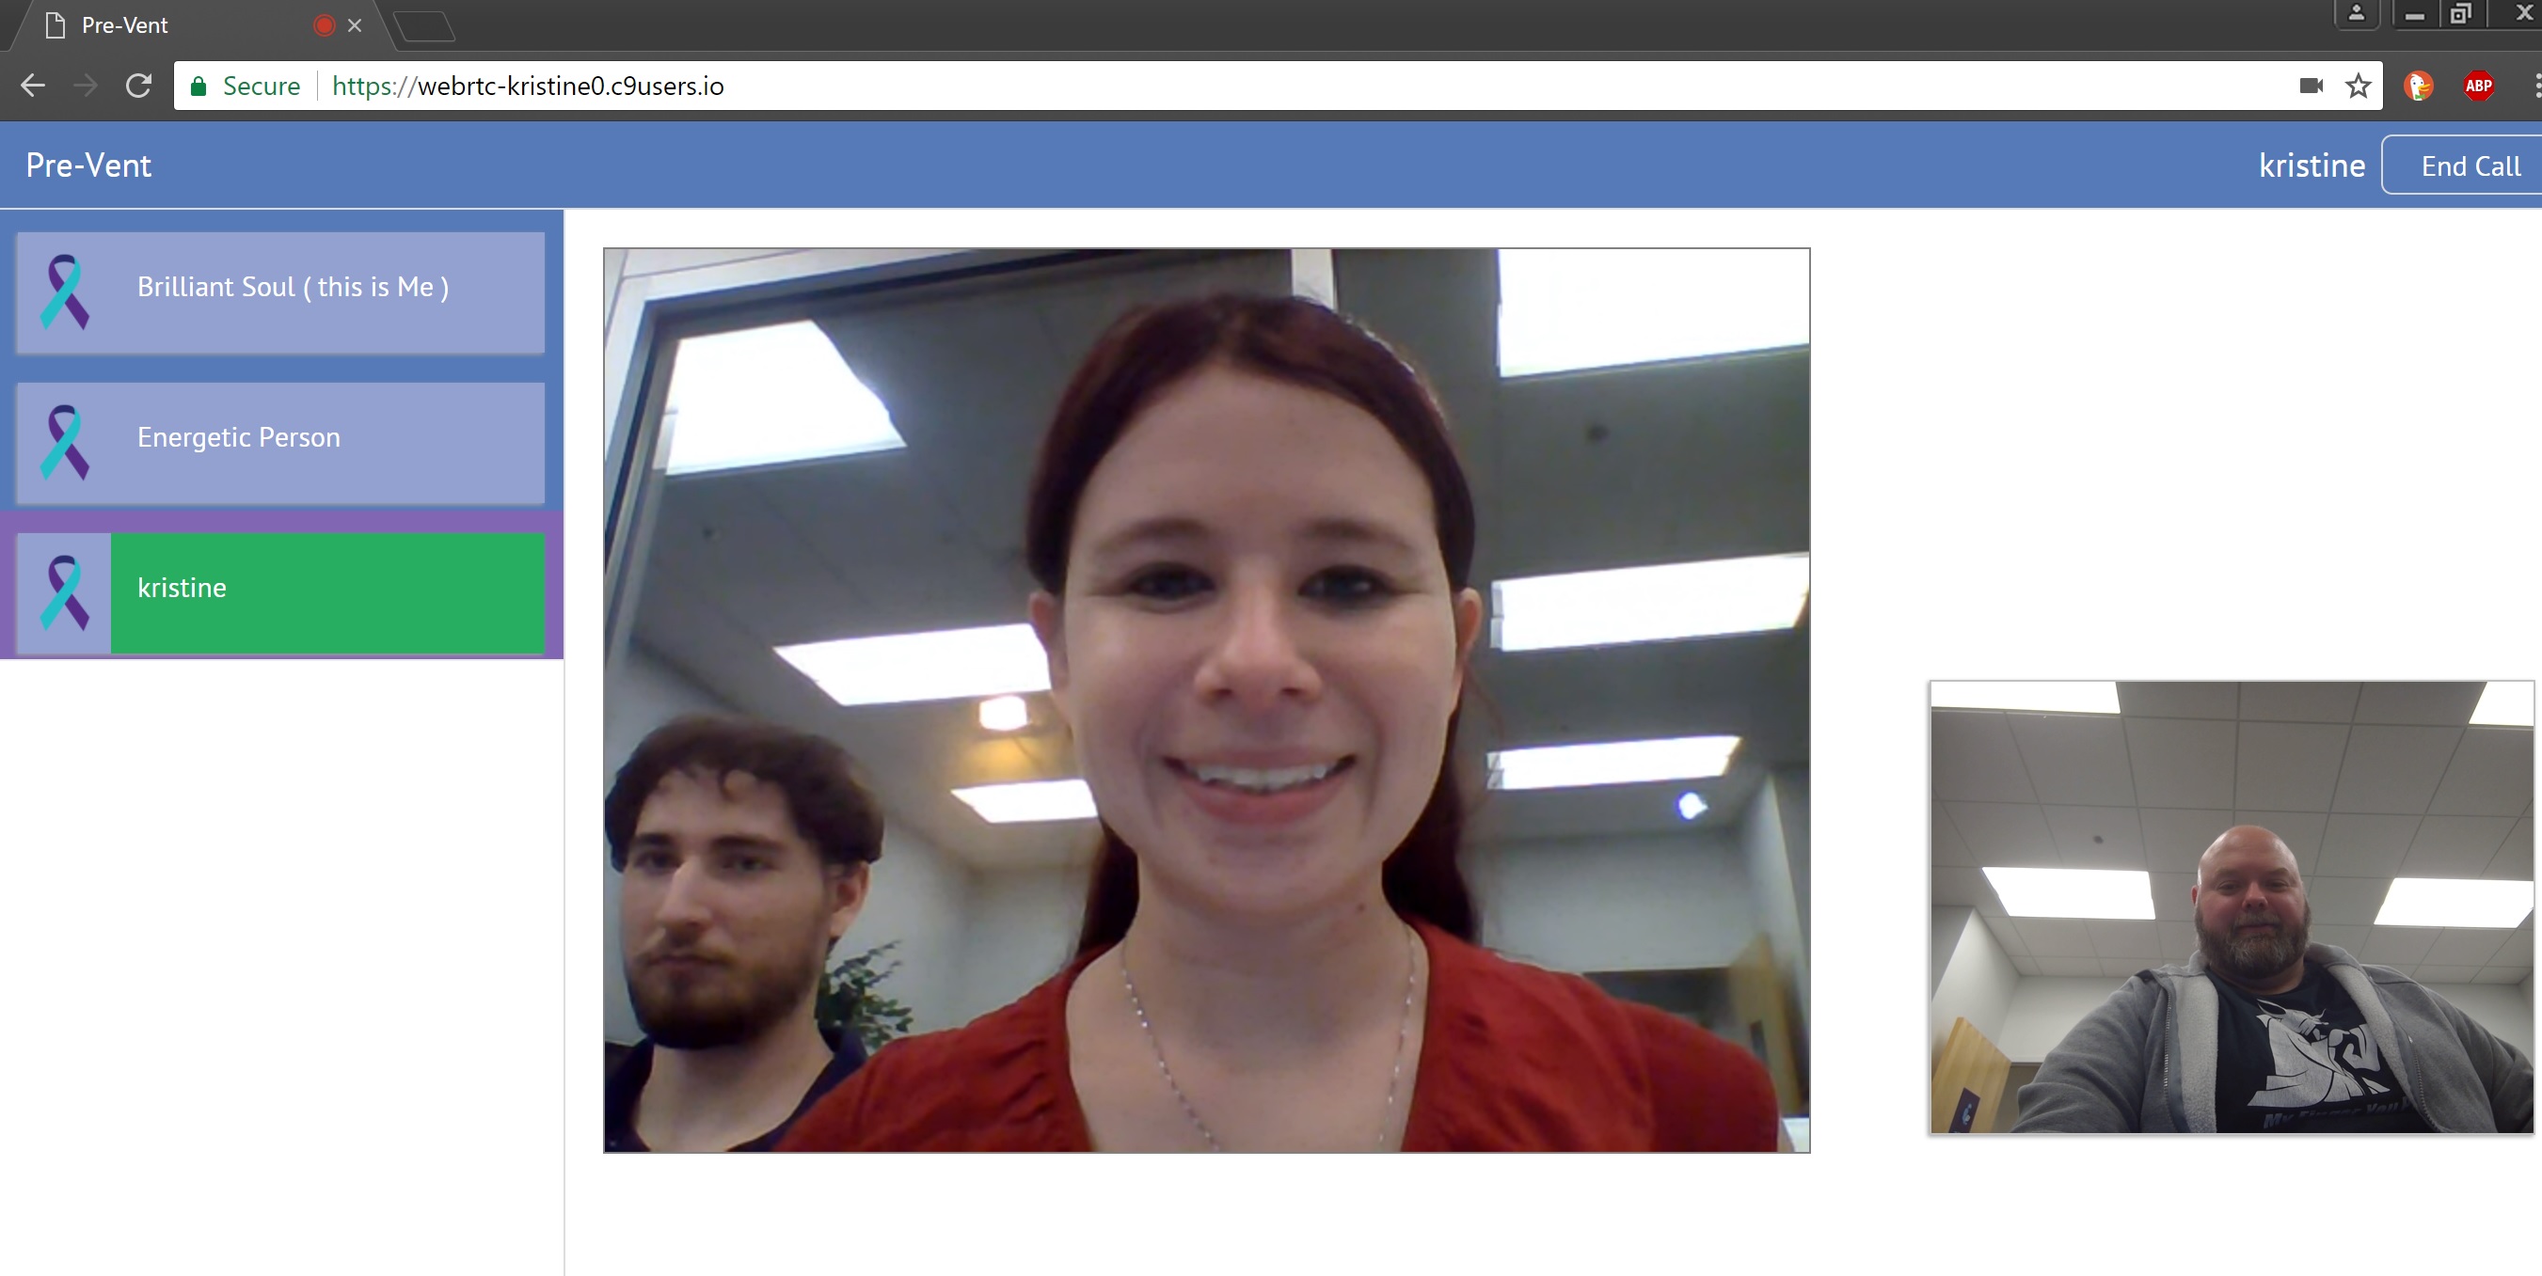Click ribbon icon beside Energetic Person
The height and width of the screenshot is (1276, 2542).
64,443
